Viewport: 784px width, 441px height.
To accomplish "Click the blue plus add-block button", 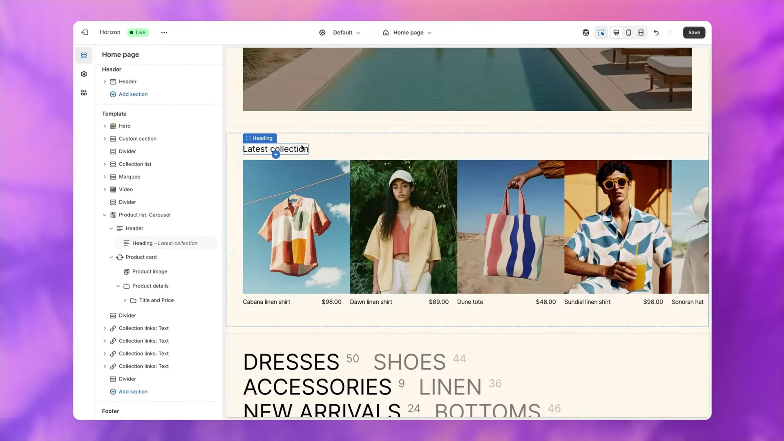I will point(276,154).
